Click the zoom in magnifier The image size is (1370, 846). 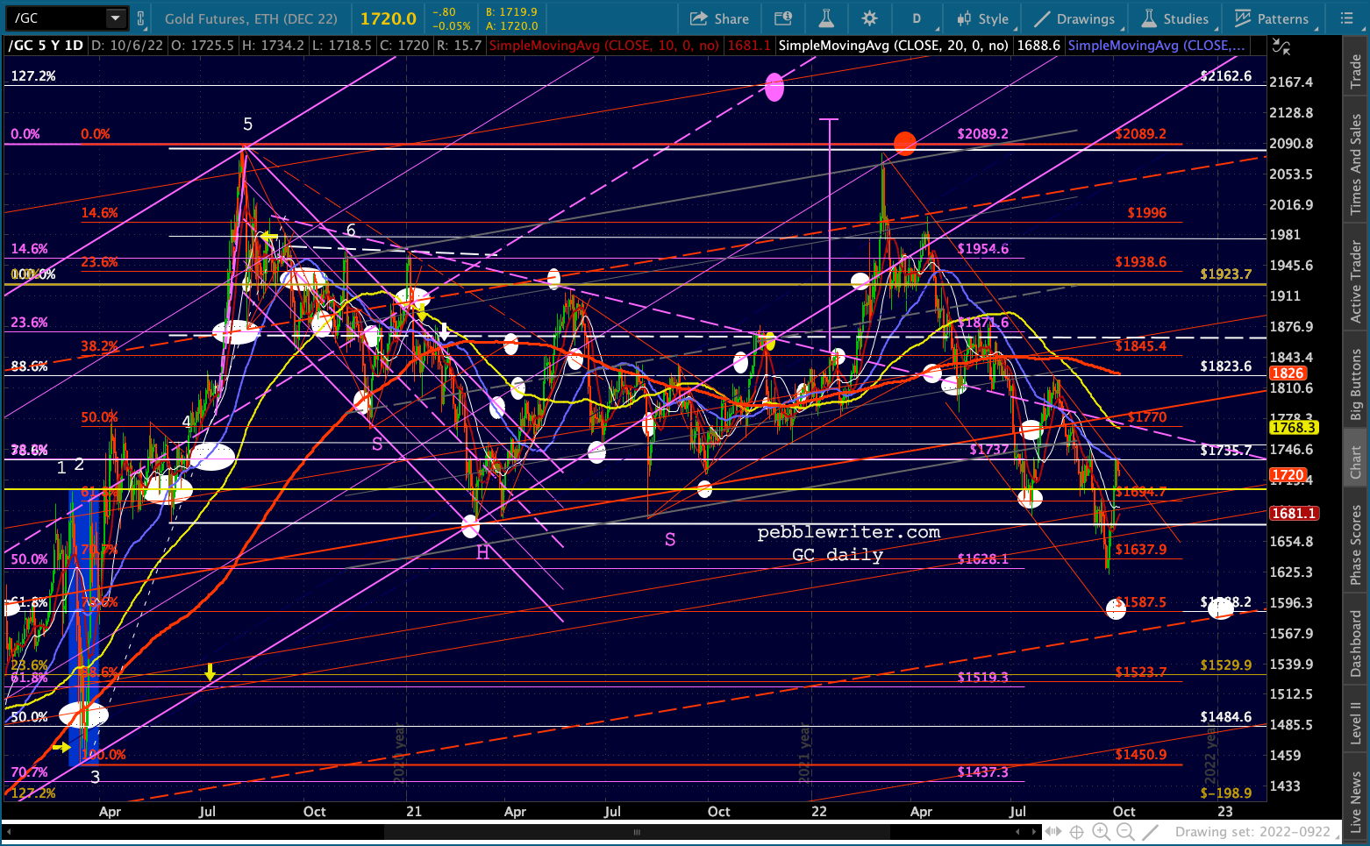pos(1102,832)
